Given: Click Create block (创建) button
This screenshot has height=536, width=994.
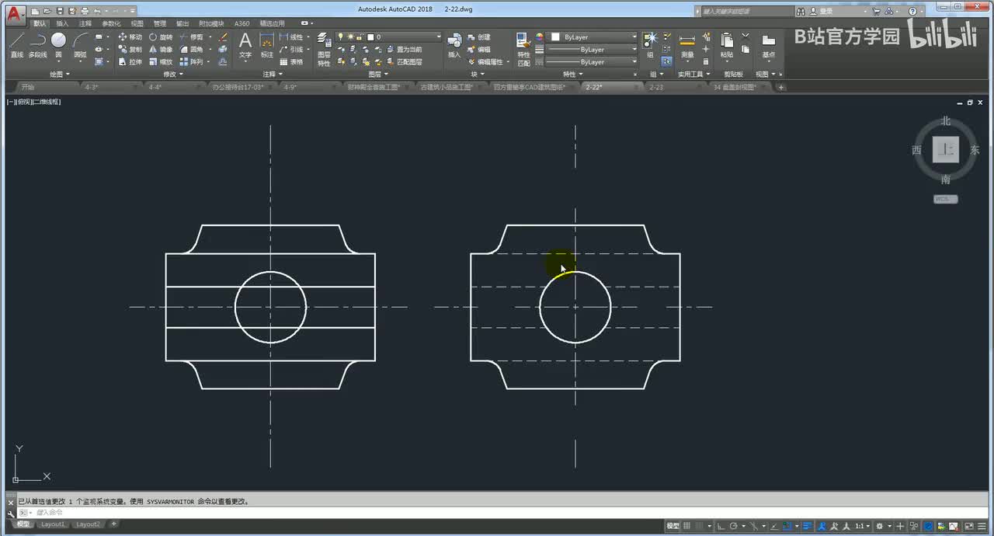Looking at the screenshot, I should coord(479,37).
